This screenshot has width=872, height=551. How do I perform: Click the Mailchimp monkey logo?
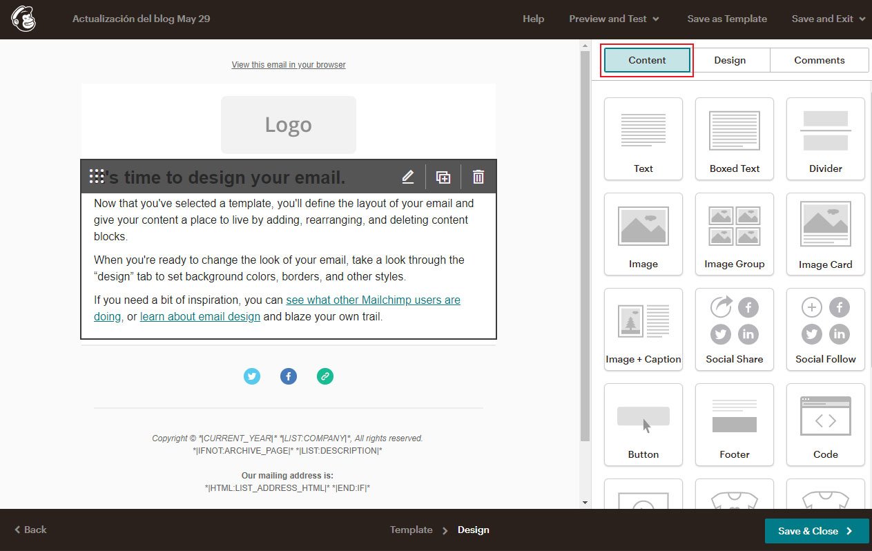pos(23,19)
